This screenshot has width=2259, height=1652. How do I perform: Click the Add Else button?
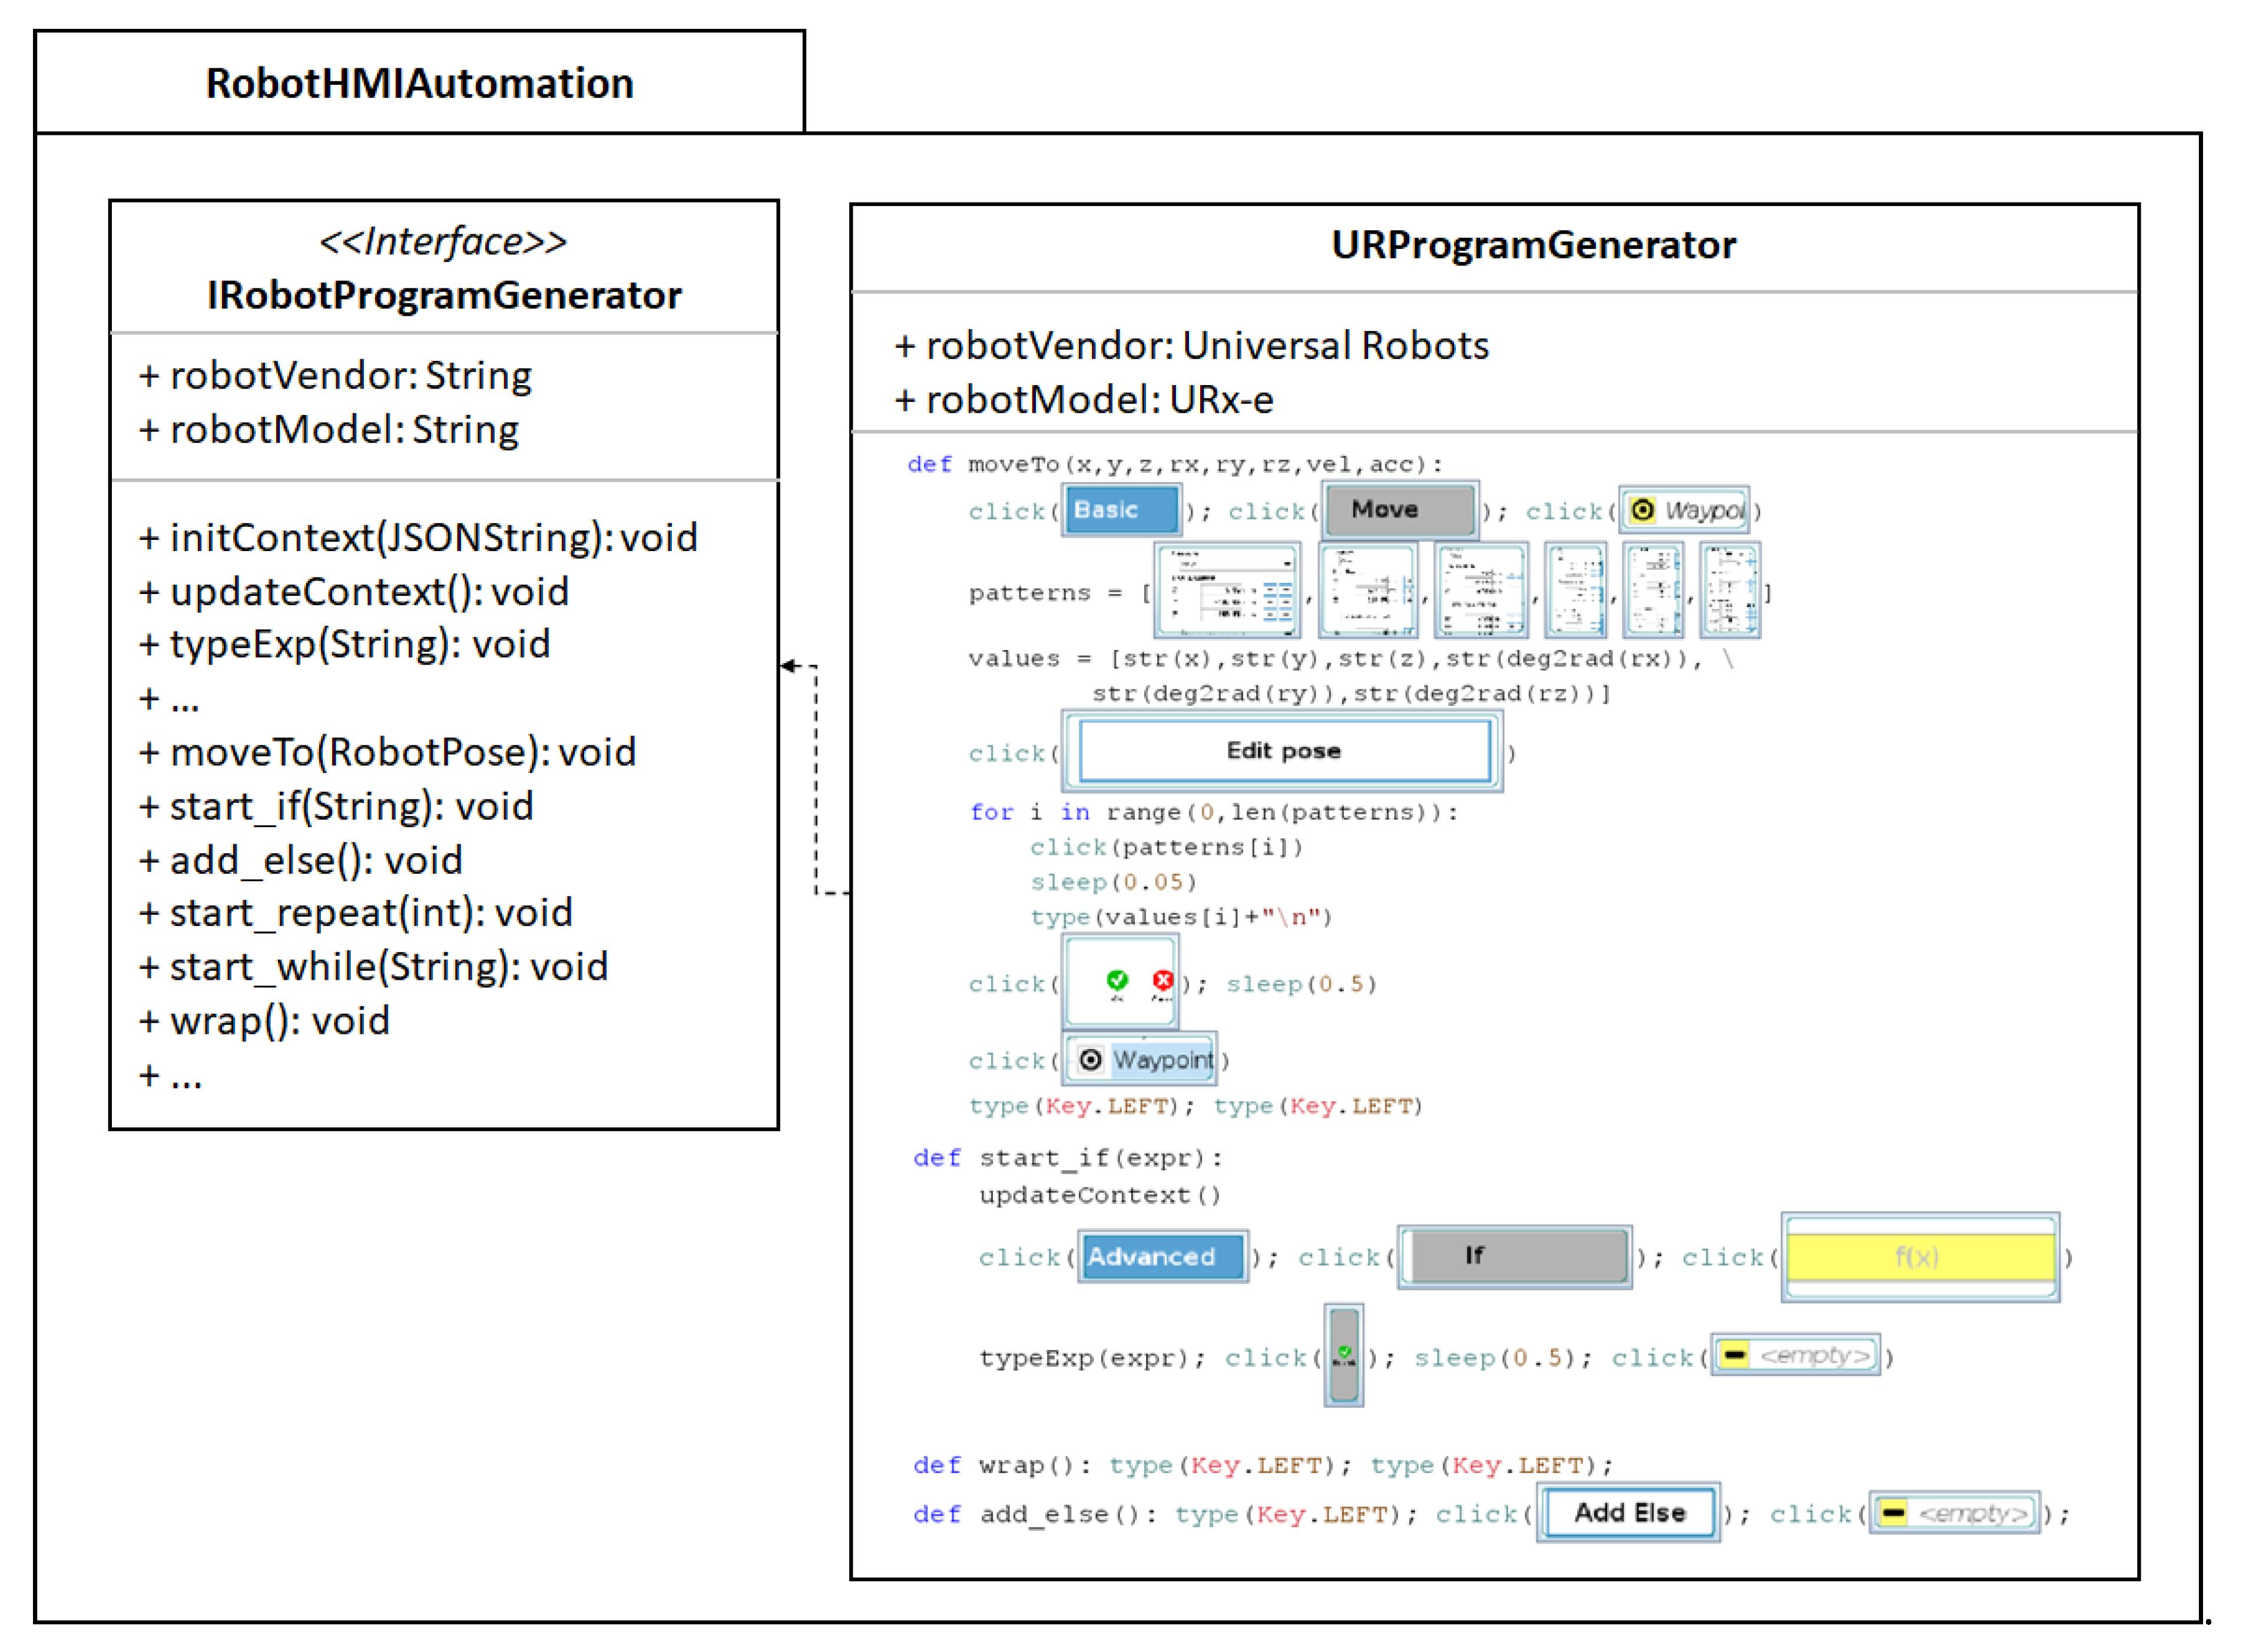click(1629, 1513)
